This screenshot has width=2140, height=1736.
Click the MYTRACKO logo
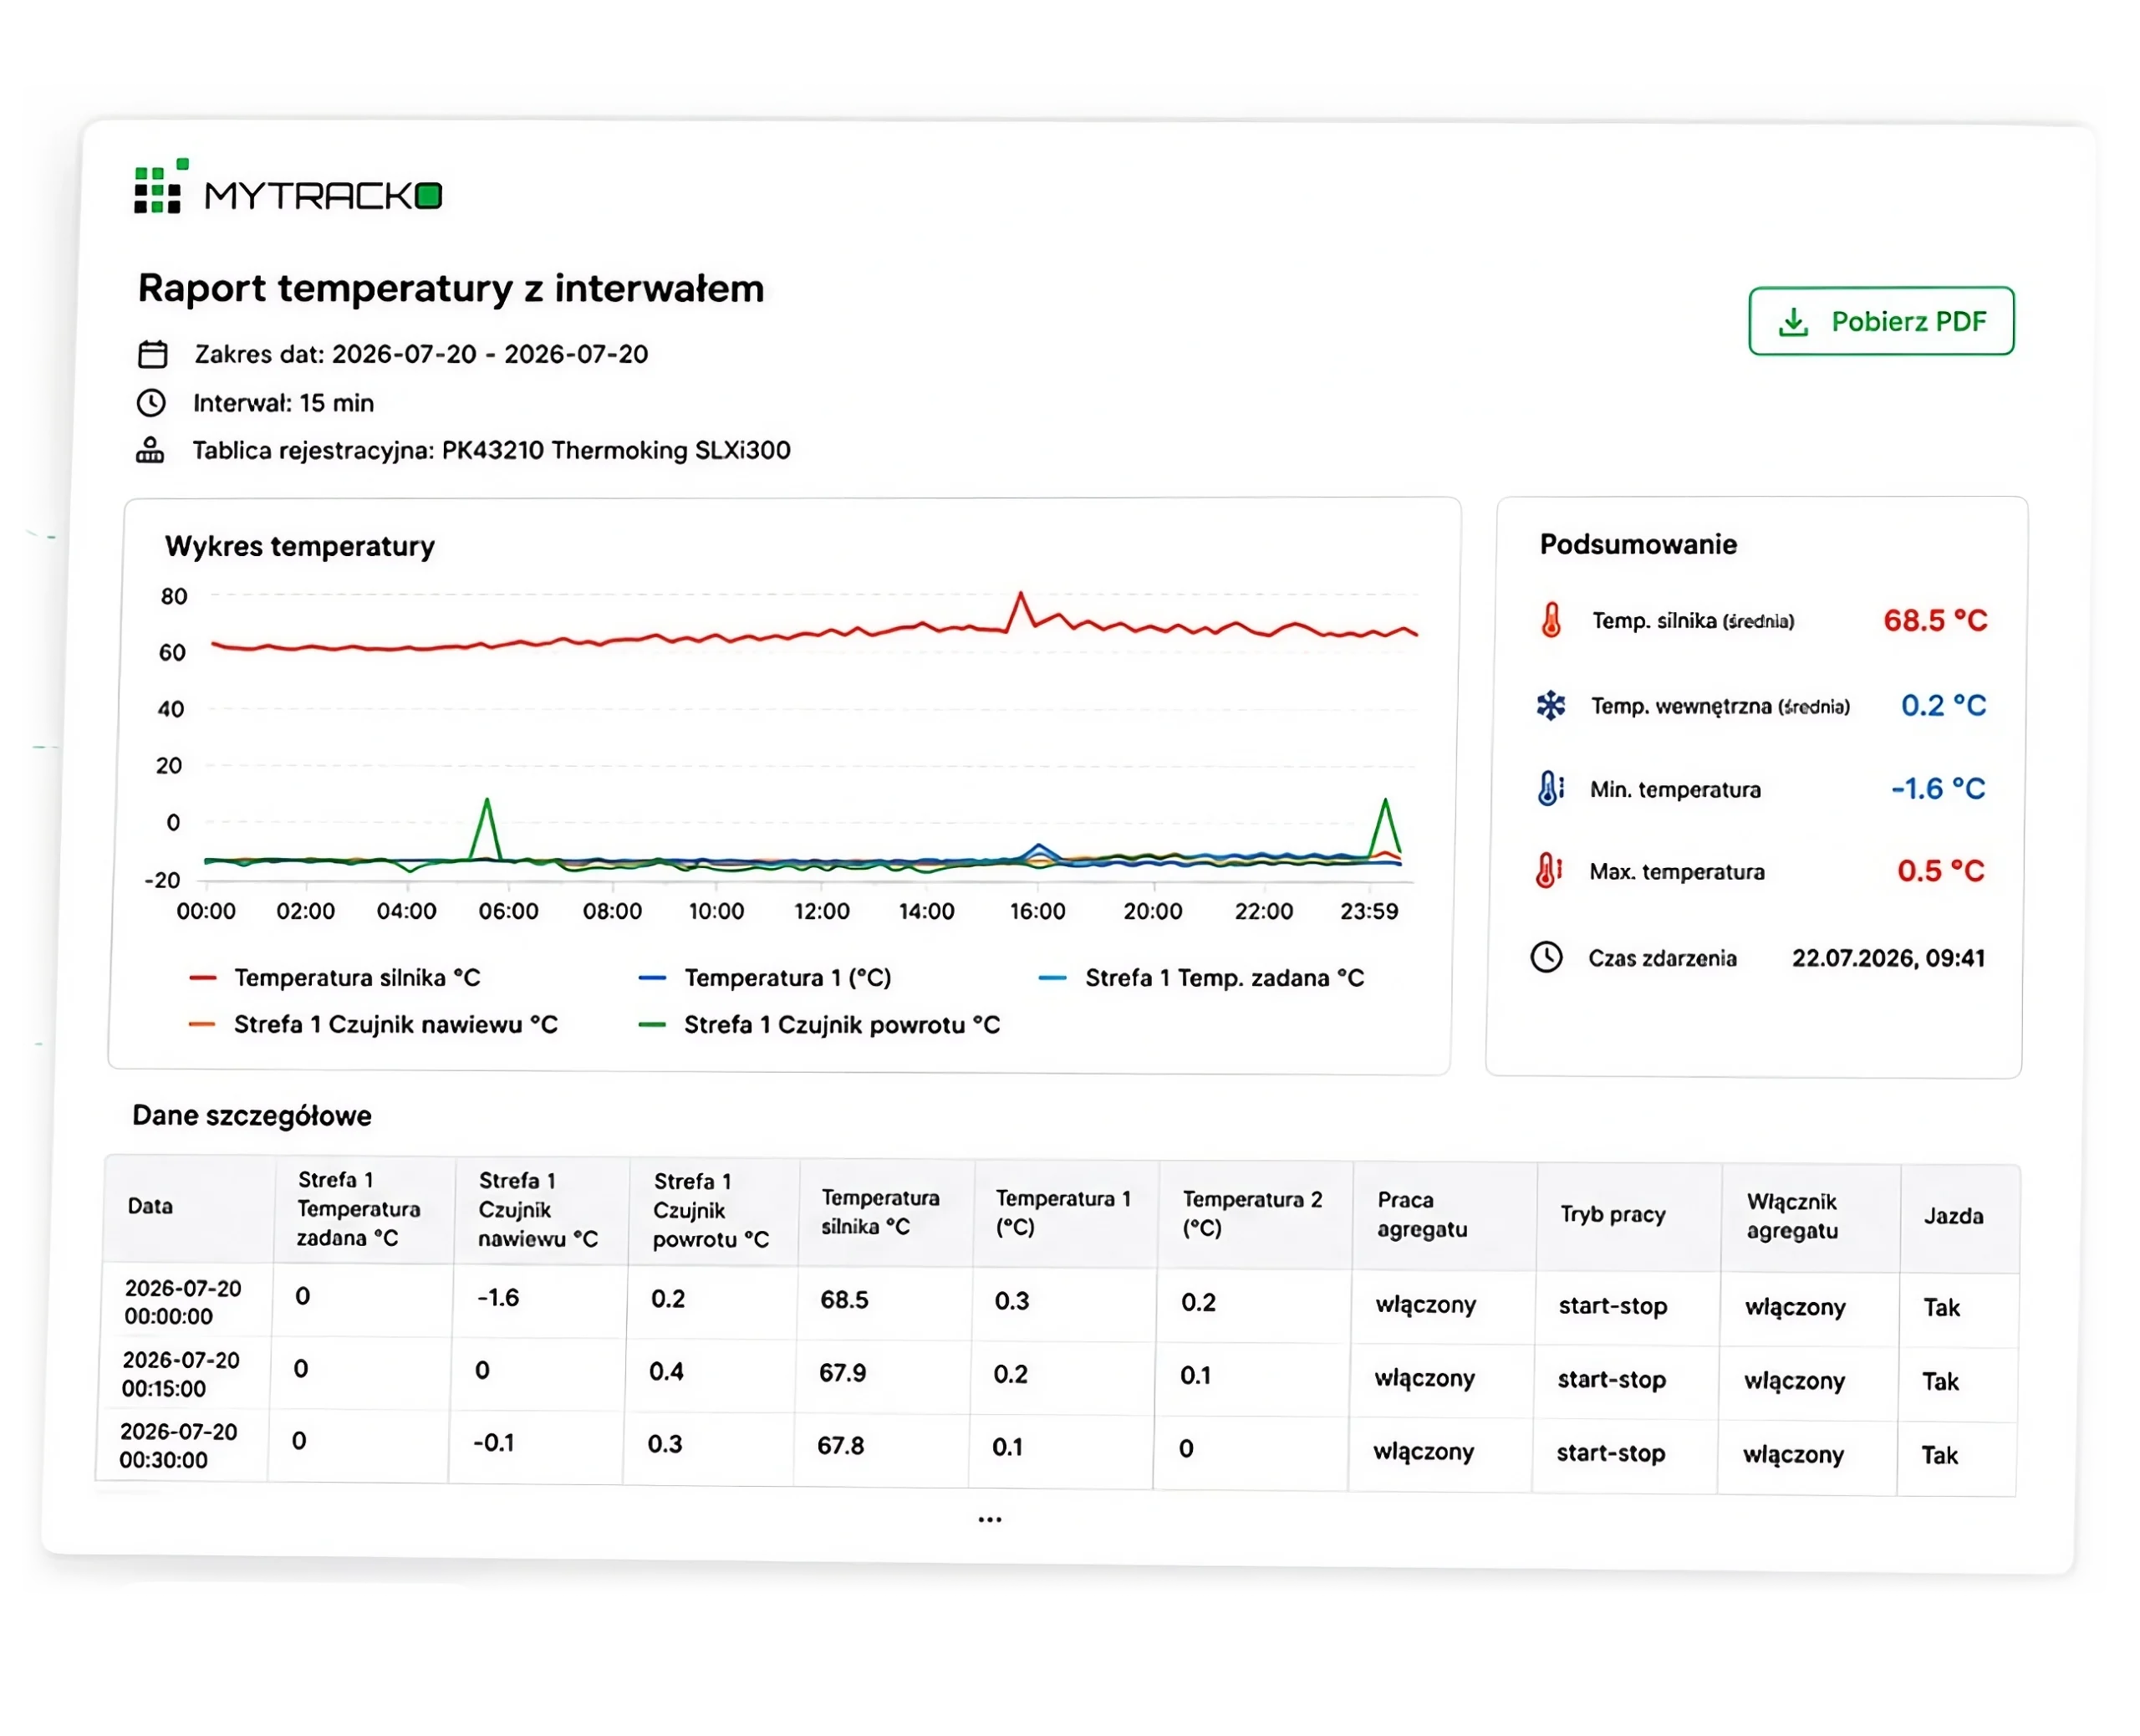(288, 187)
